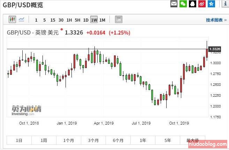Toggle the 1W weekly interval

pos(94,20)
